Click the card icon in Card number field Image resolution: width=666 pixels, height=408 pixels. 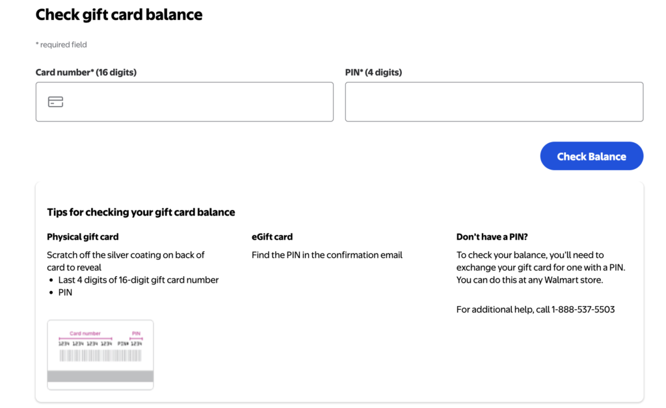(56, 102)
